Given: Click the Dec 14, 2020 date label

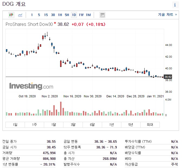Looking at the screenshot, I should [115, 96].
